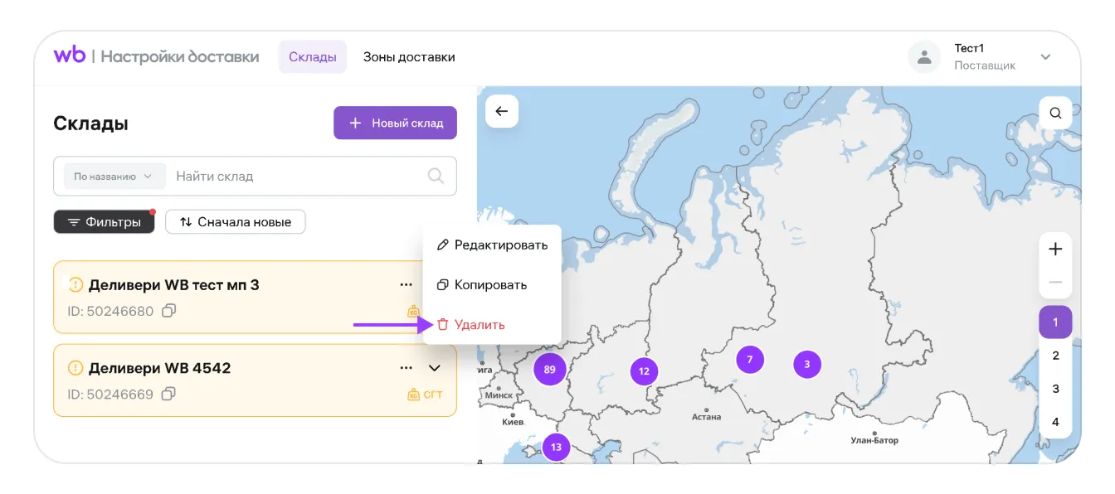Open the Фильтры panel
Viewport: 1115px width, 494px height.
pos(105,222)
